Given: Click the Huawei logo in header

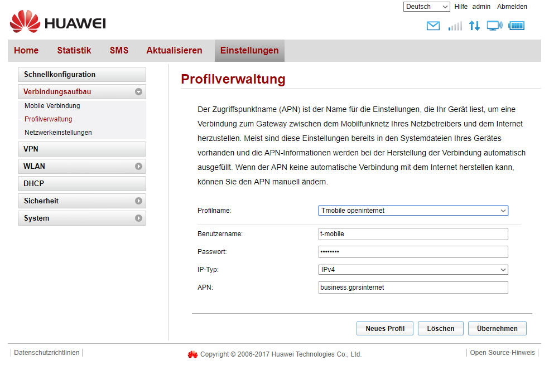Looking at the screenshot, I should (57, 22).
